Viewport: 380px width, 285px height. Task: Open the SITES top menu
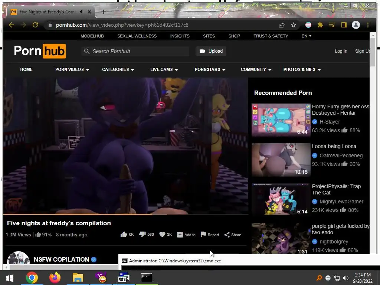pos(209,36)
